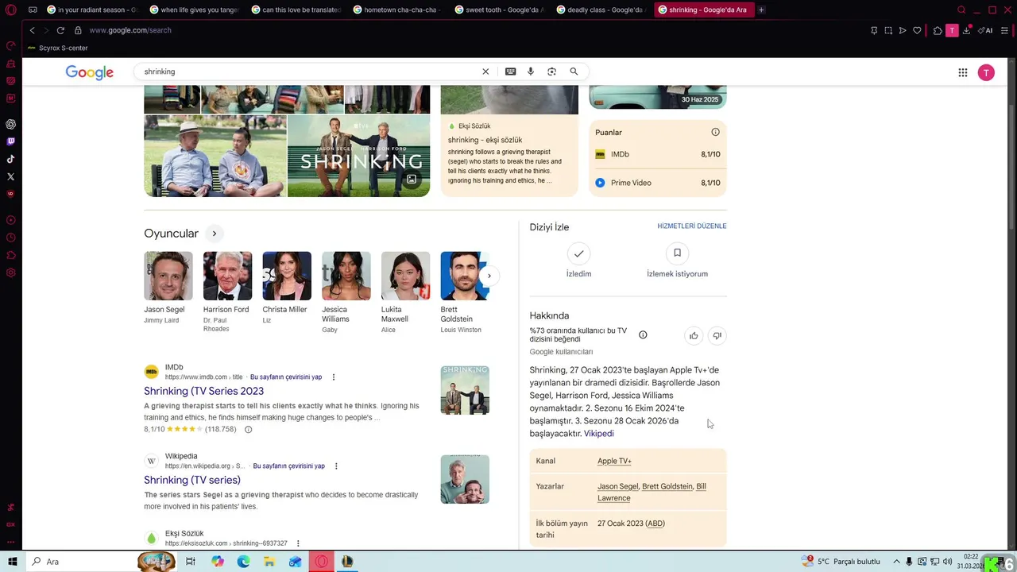Screen dimensions: 1017x572
Task: Open the Apple TV+ channel link
Action: click(x=614, y=461)
